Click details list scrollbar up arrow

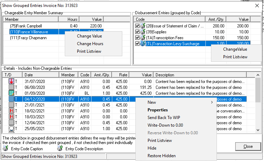[x=258, y=75]
